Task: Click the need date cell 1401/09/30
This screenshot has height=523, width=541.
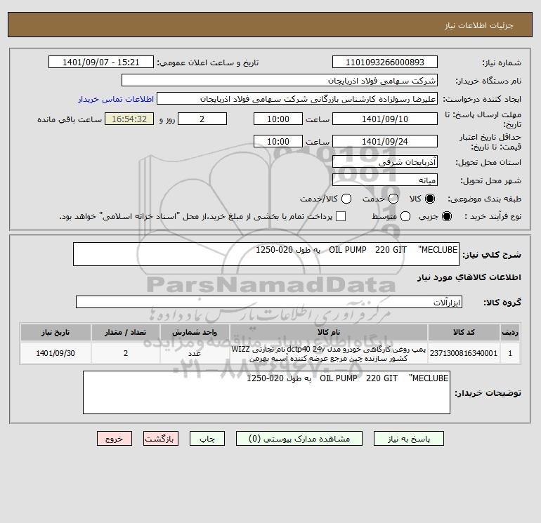Action: (x=56, y=353)
